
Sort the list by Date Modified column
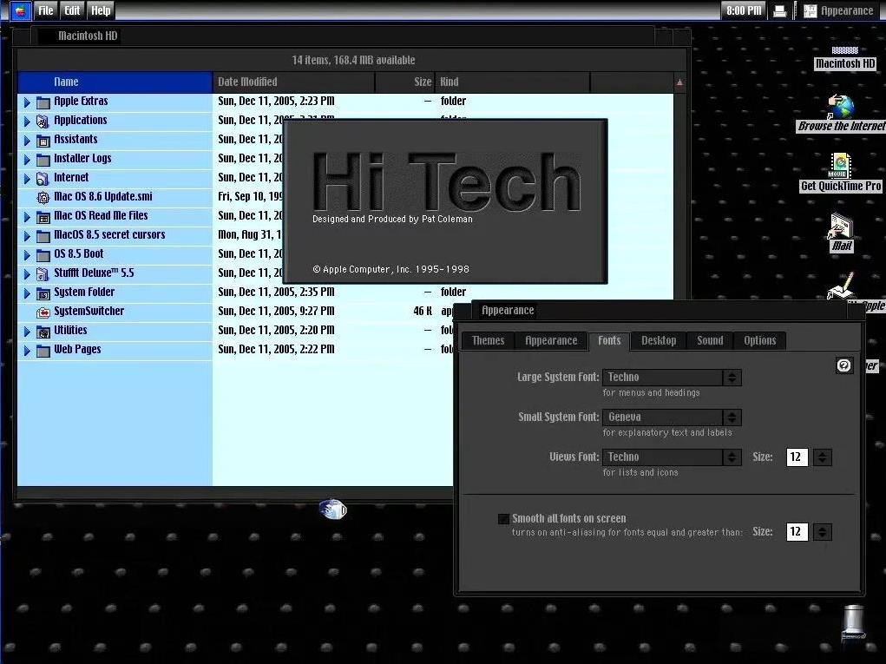coord(294,82)
